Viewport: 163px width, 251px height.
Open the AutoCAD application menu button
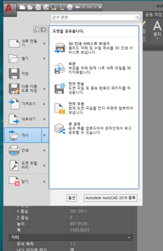click(10, 10)
